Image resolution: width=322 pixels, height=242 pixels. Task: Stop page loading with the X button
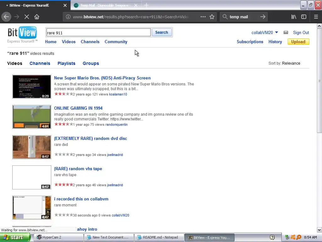point(27,17)
